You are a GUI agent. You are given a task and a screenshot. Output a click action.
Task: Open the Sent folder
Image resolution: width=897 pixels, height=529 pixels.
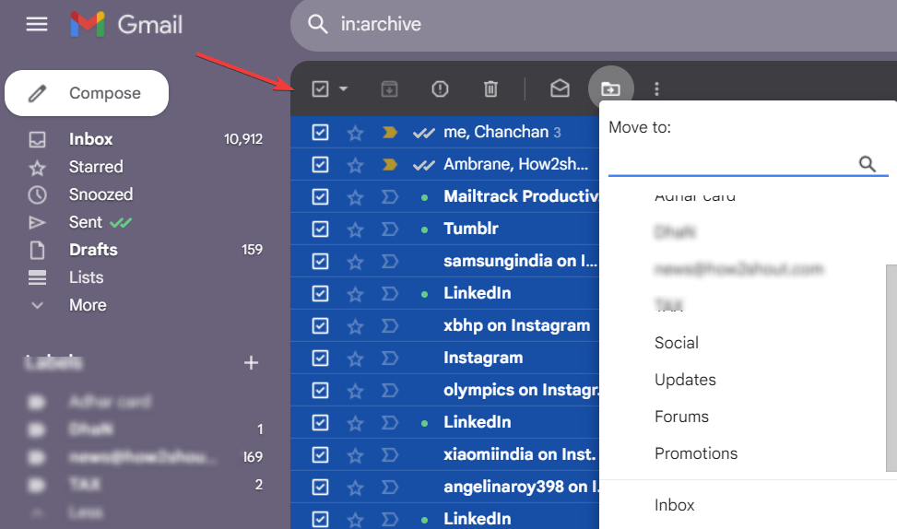[86, 222]
